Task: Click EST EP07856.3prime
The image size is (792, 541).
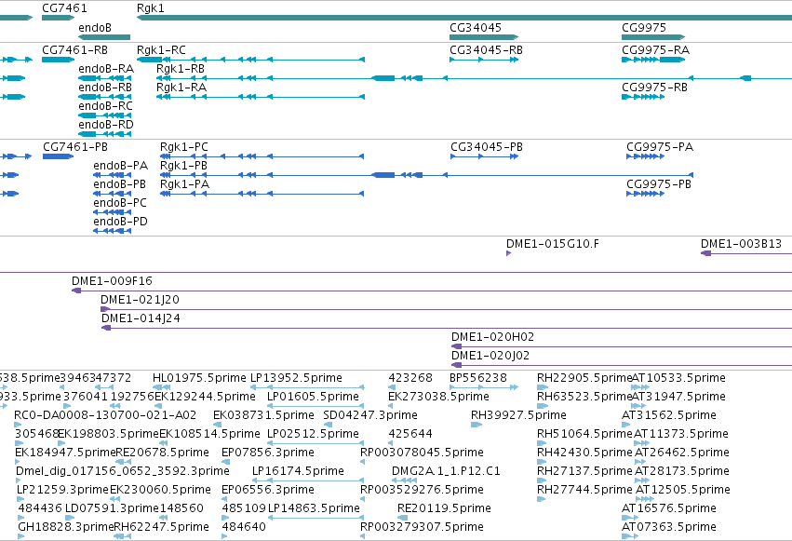Action: (x=268, y=453)
